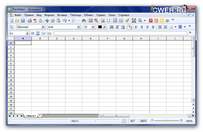Viewport: 203px width, 132px height.
Task: Cut selection with the scissors icon
Action: 47,20
